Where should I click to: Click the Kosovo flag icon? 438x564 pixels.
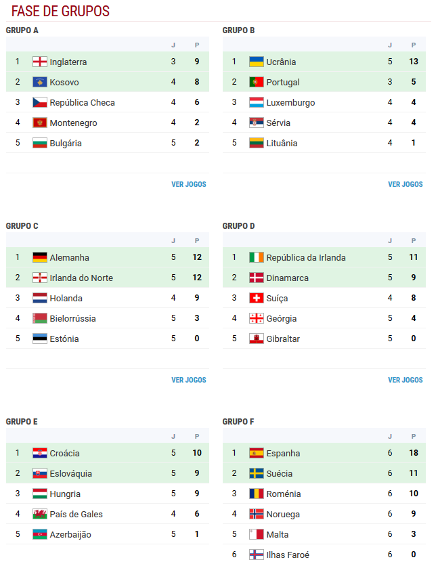click(x=39, y=82)
